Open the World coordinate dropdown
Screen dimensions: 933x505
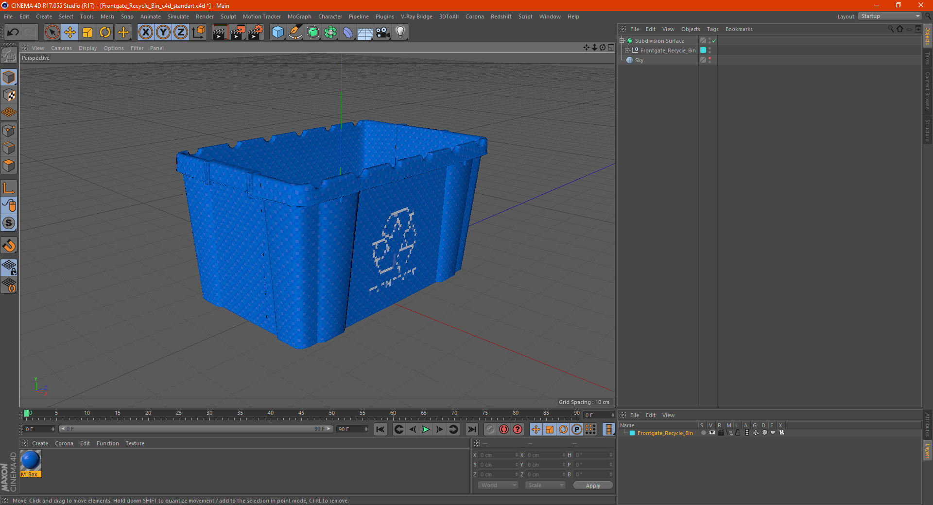498,485
